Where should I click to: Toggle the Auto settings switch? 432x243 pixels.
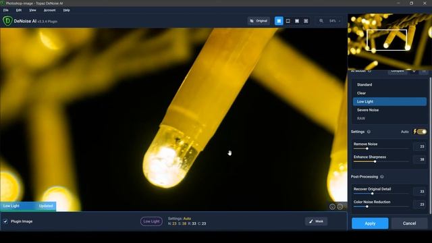click(x=421, y=132)
